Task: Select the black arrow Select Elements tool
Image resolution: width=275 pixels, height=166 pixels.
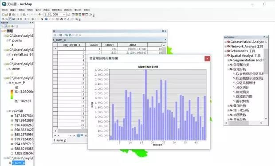Action: pyautogui.click(x=42, y=19)
